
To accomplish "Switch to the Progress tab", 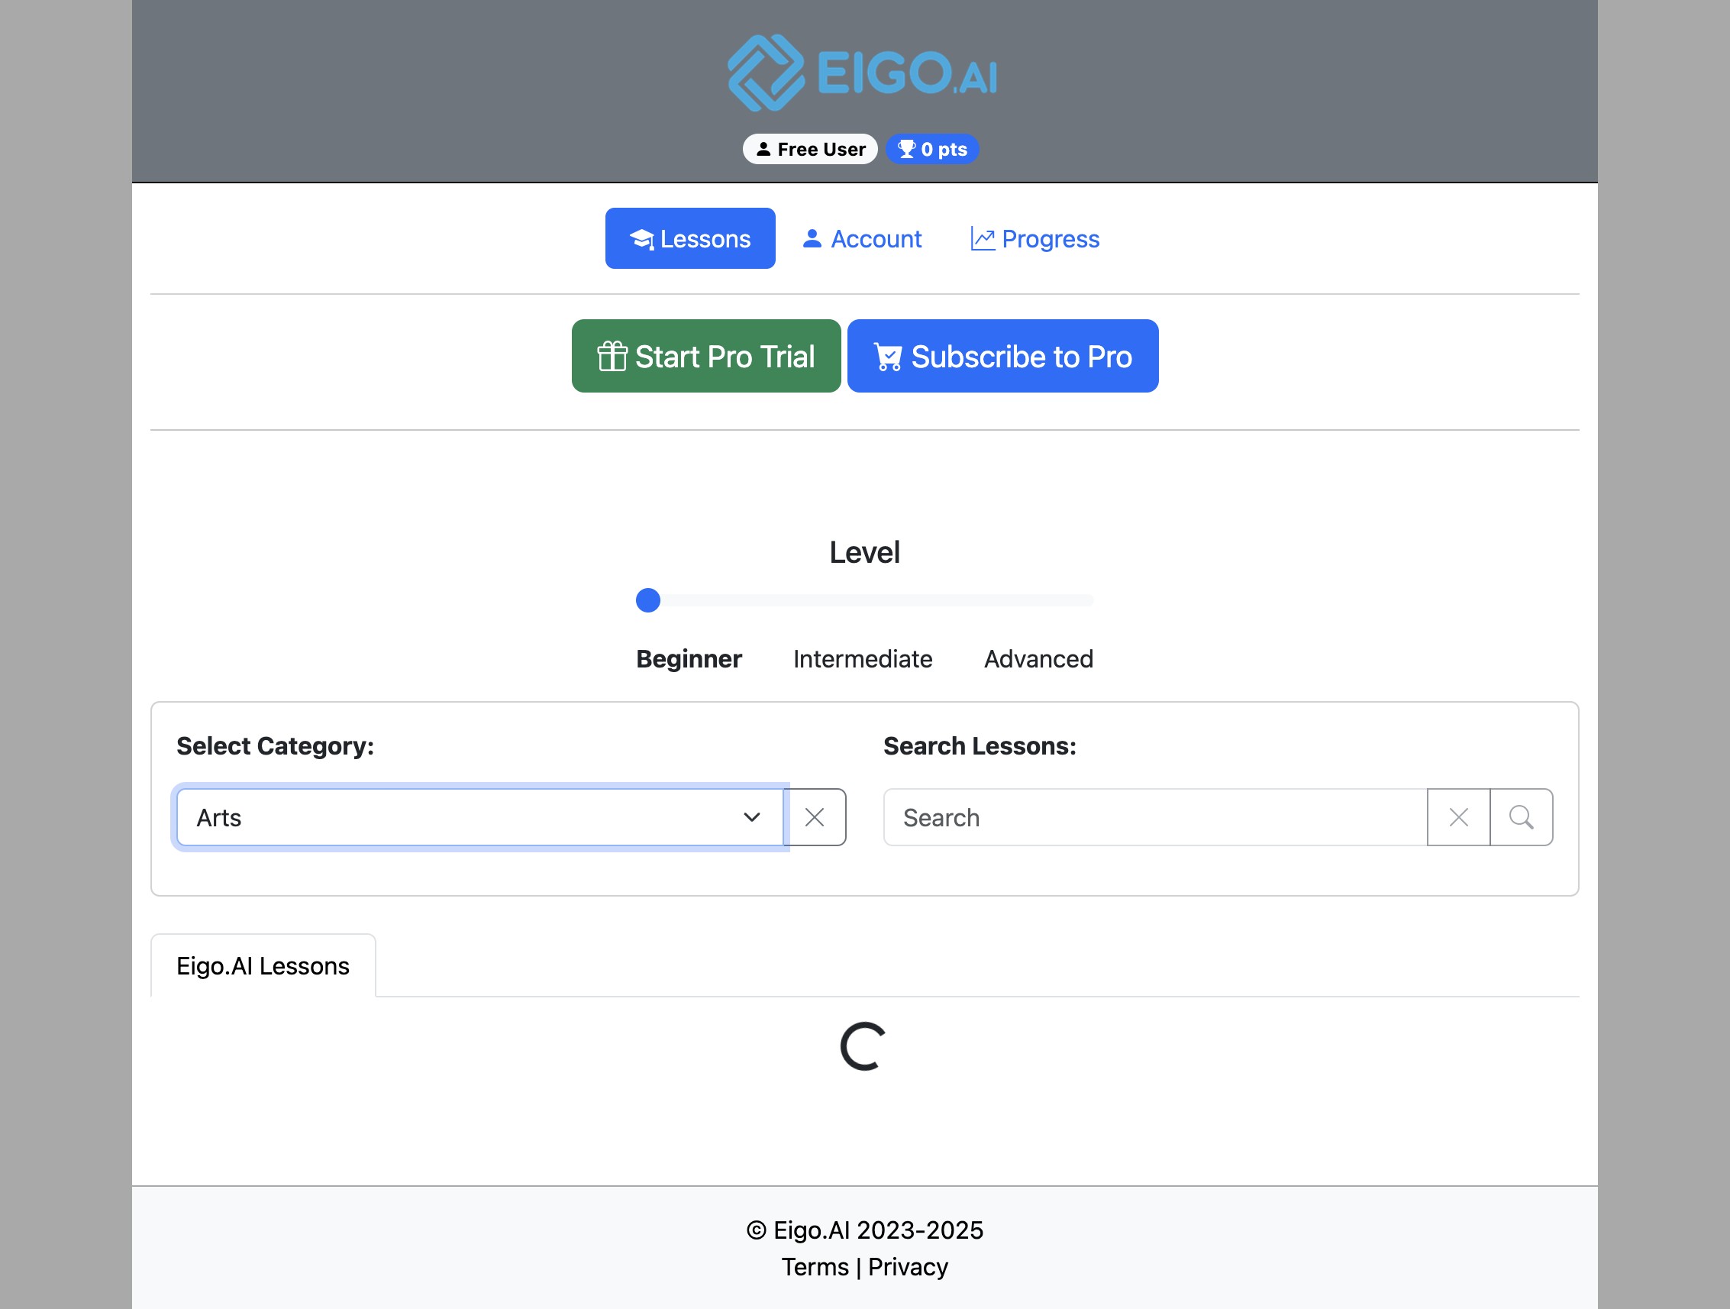I will 1034,238.
